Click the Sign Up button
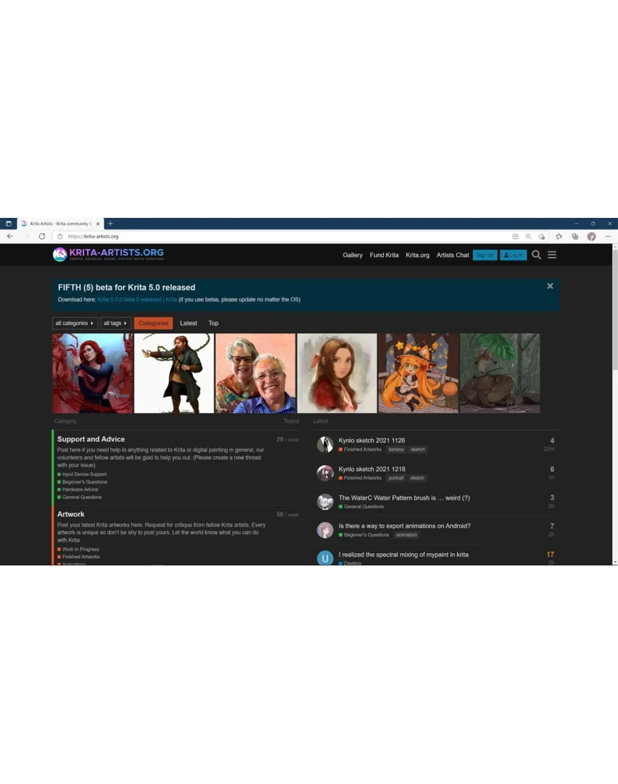 tap(485, 255)
